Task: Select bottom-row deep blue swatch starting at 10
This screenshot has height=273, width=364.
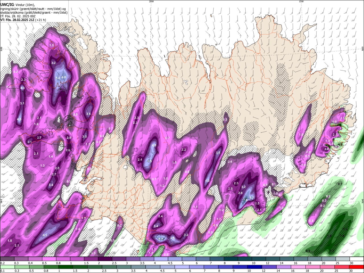Action: pyautogui.click(x=255, y=267)
